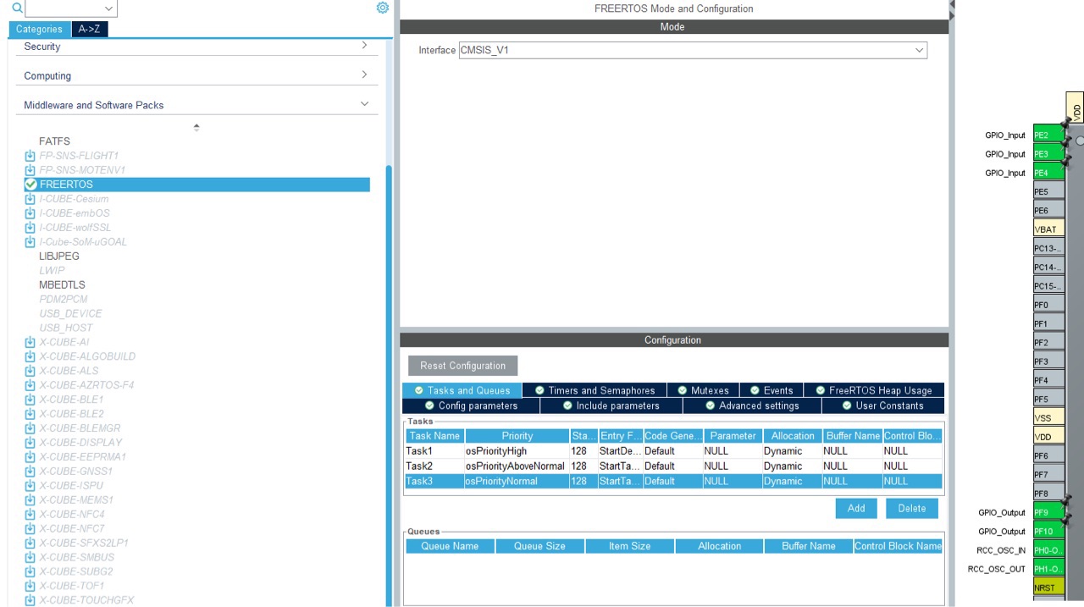Click download icon beside X-CUBE-DISPLAY
Screen dimensions: 1084x607
click(30, 443)
